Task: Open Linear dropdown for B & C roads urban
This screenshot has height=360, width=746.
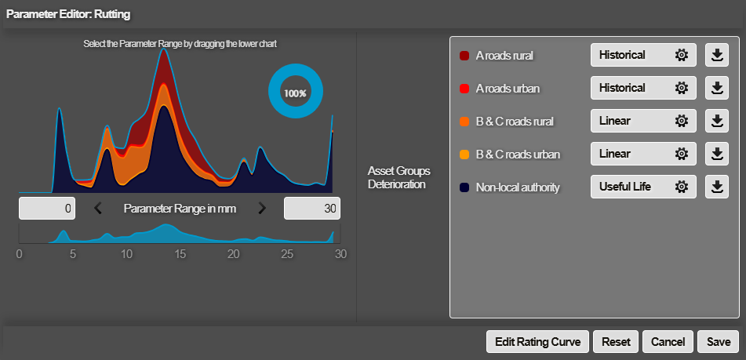Action: coord(631,155)
